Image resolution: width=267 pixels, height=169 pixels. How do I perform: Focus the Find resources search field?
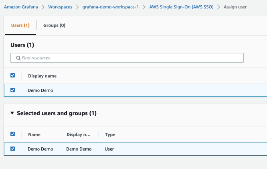127,58
